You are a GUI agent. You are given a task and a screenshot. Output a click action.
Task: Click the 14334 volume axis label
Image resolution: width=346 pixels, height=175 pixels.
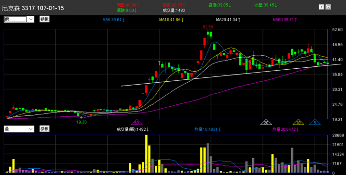pos(337,154)
